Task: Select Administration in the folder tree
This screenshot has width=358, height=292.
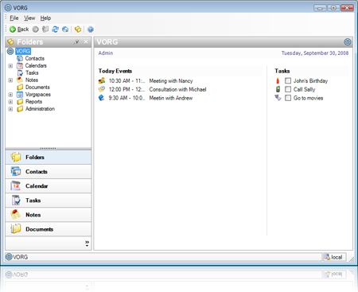Action: tap(40, 109)
